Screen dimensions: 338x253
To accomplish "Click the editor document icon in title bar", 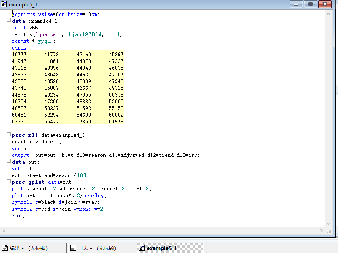I will [x=5, y=4].
